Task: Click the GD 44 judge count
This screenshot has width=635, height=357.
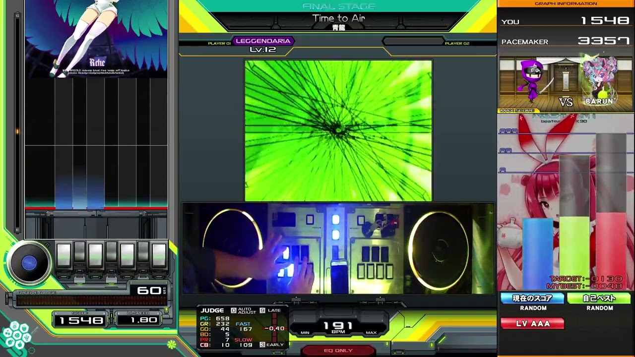Action: [x=215, y=329]
